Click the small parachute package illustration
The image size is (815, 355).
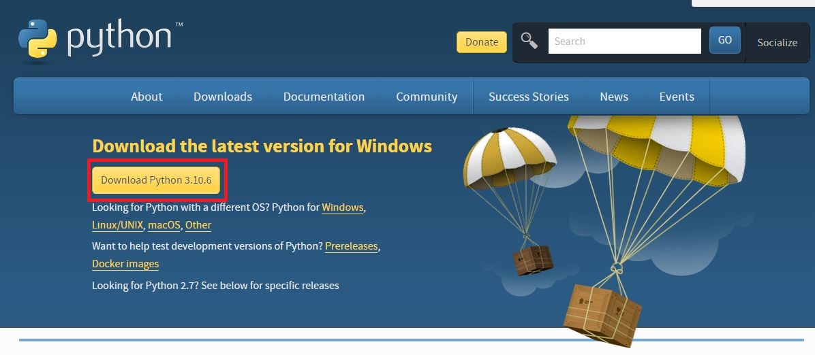coord(532,260)
